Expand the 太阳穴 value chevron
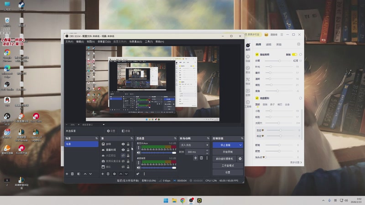 click(299, 123)
